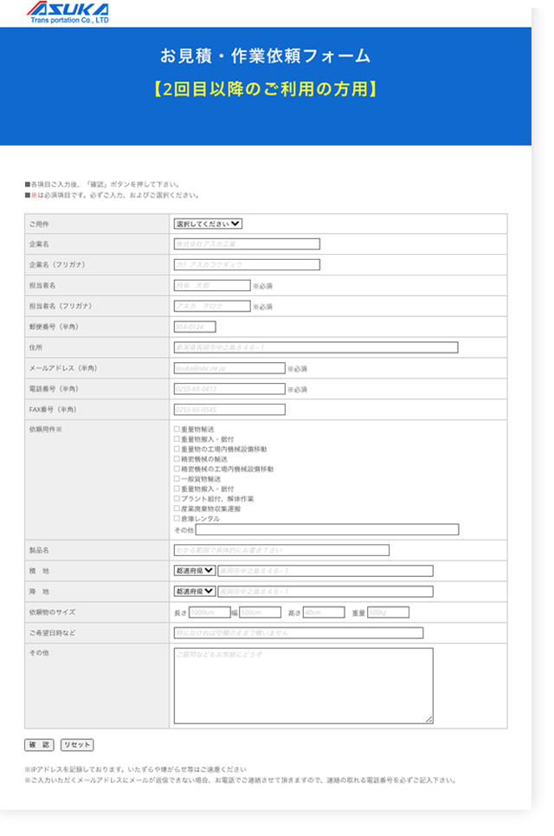Check the 産業廃棄物収集運搬 checkbox

pyautogui.click(x=177, y=509)
